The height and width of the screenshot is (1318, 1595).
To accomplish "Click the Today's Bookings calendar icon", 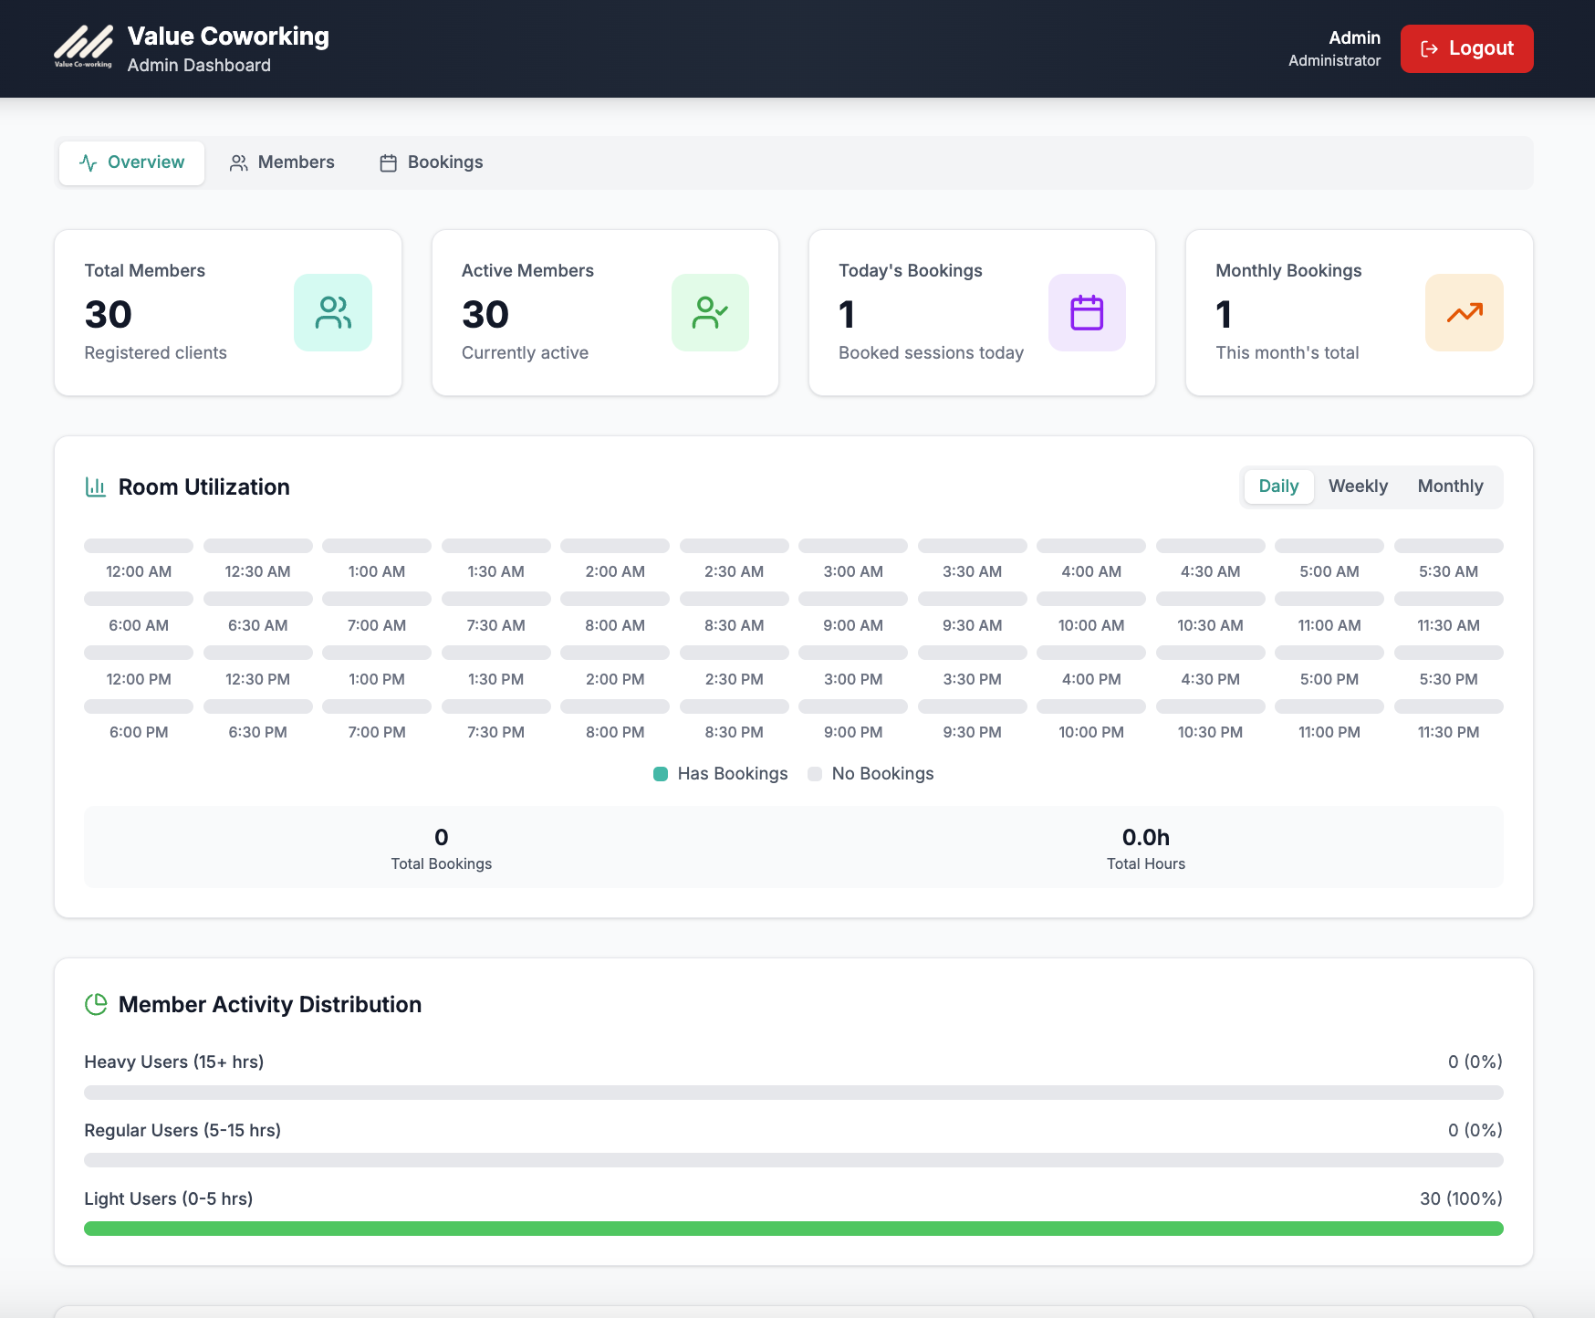I will 1086,313.
